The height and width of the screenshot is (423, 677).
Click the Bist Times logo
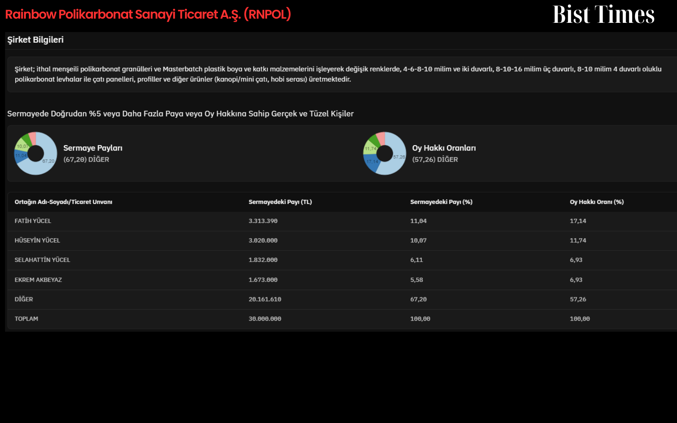(x=603, y=15)
